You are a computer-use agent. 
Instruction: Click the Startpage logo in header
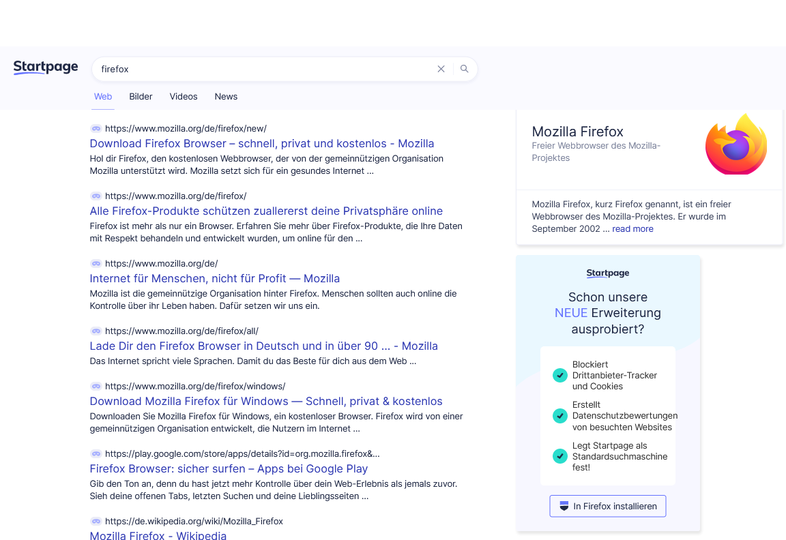(46, 67)
